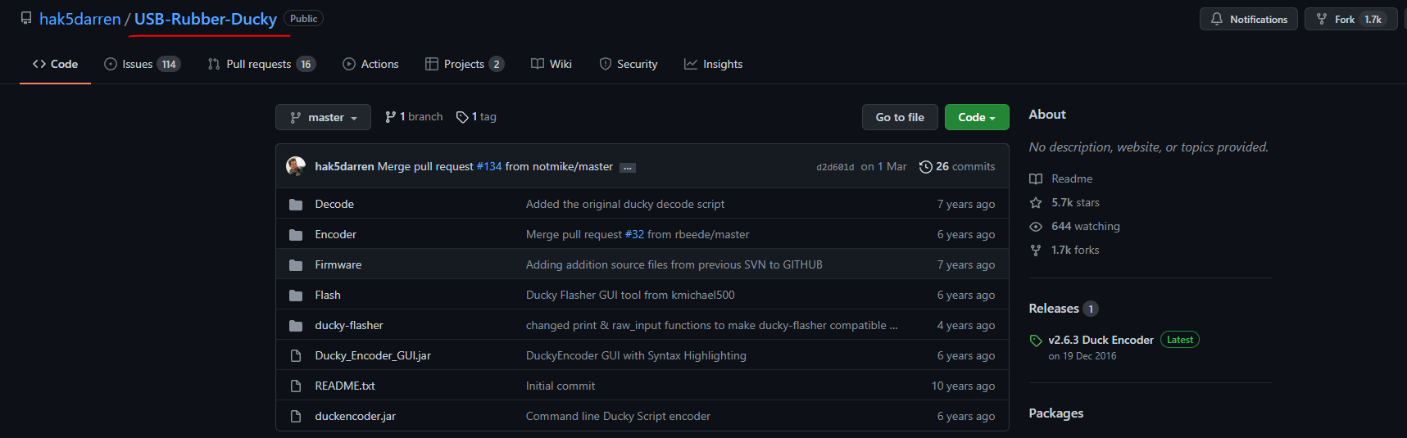Expand the master branch dropdown
1407x438 pixels.
pos(323,117)
